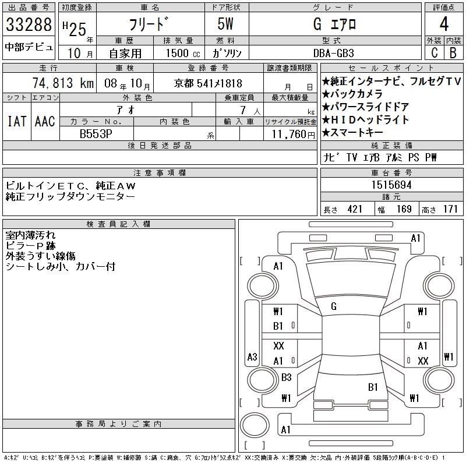Screen dimensions: 466x466
Task: Click the inspection date 08年10月
Action: point(127,84)
